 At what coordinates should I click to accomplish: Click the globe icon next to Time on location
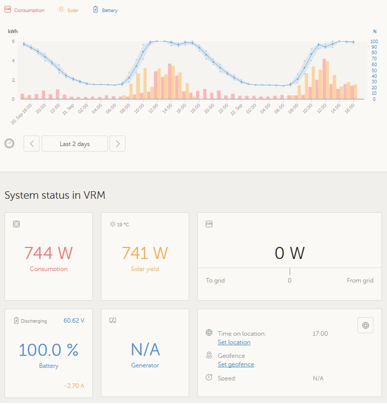point(209,332)
